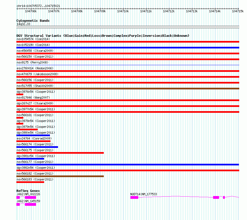Image resolution: width=247 pixels, height=220 pixels.
Task: Click the 104710k ruler tick label
Action: point(123,11)
